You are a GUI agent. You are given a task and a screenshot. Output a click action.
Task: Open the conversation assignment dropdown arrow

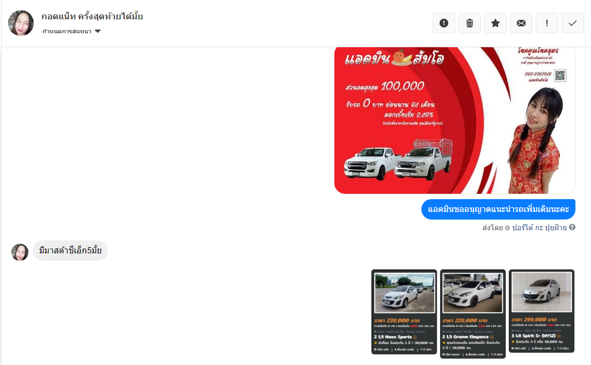pos(98,31)
